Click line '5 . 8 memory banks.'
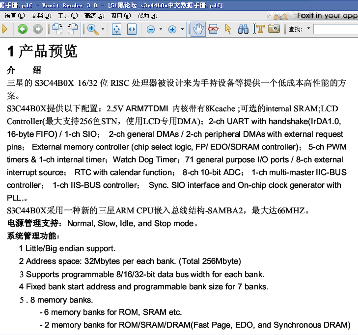The image size is (358, 335). tap(56, 300)
